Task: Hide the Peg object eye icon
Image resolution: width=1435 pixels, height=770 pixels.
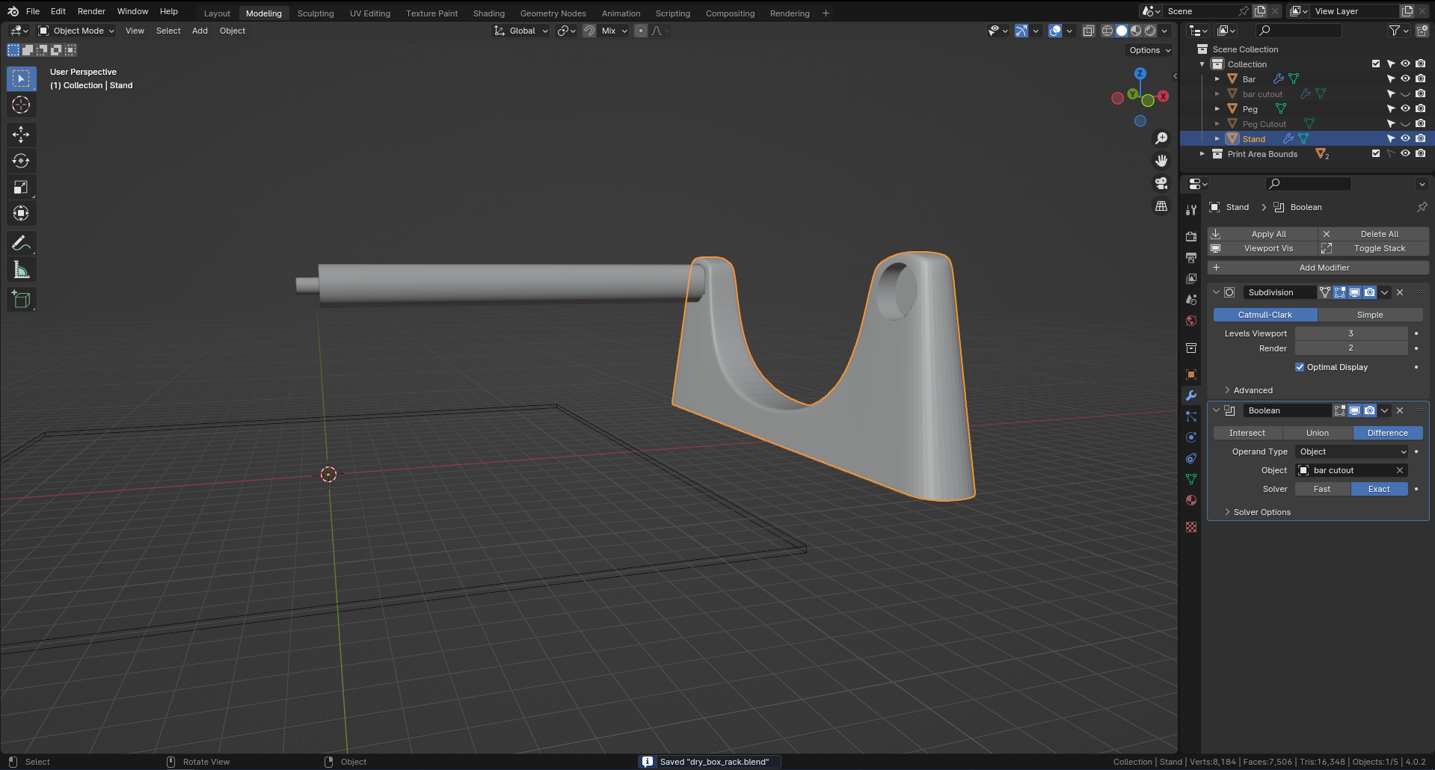Action: (1405, 108)
